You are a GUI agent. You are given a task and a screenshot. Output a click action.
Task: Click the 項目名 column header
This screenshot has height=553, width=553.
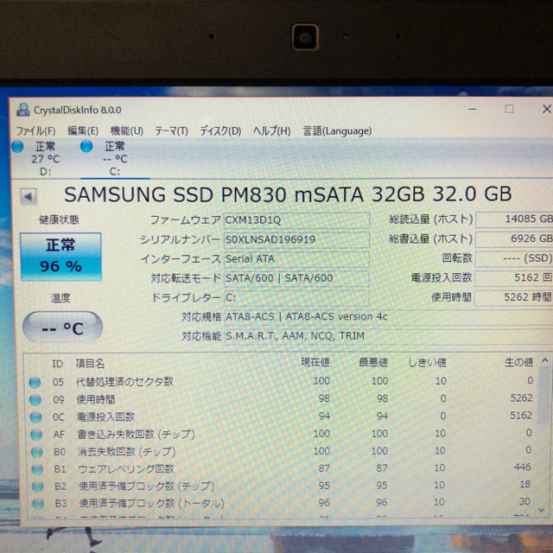90,363
